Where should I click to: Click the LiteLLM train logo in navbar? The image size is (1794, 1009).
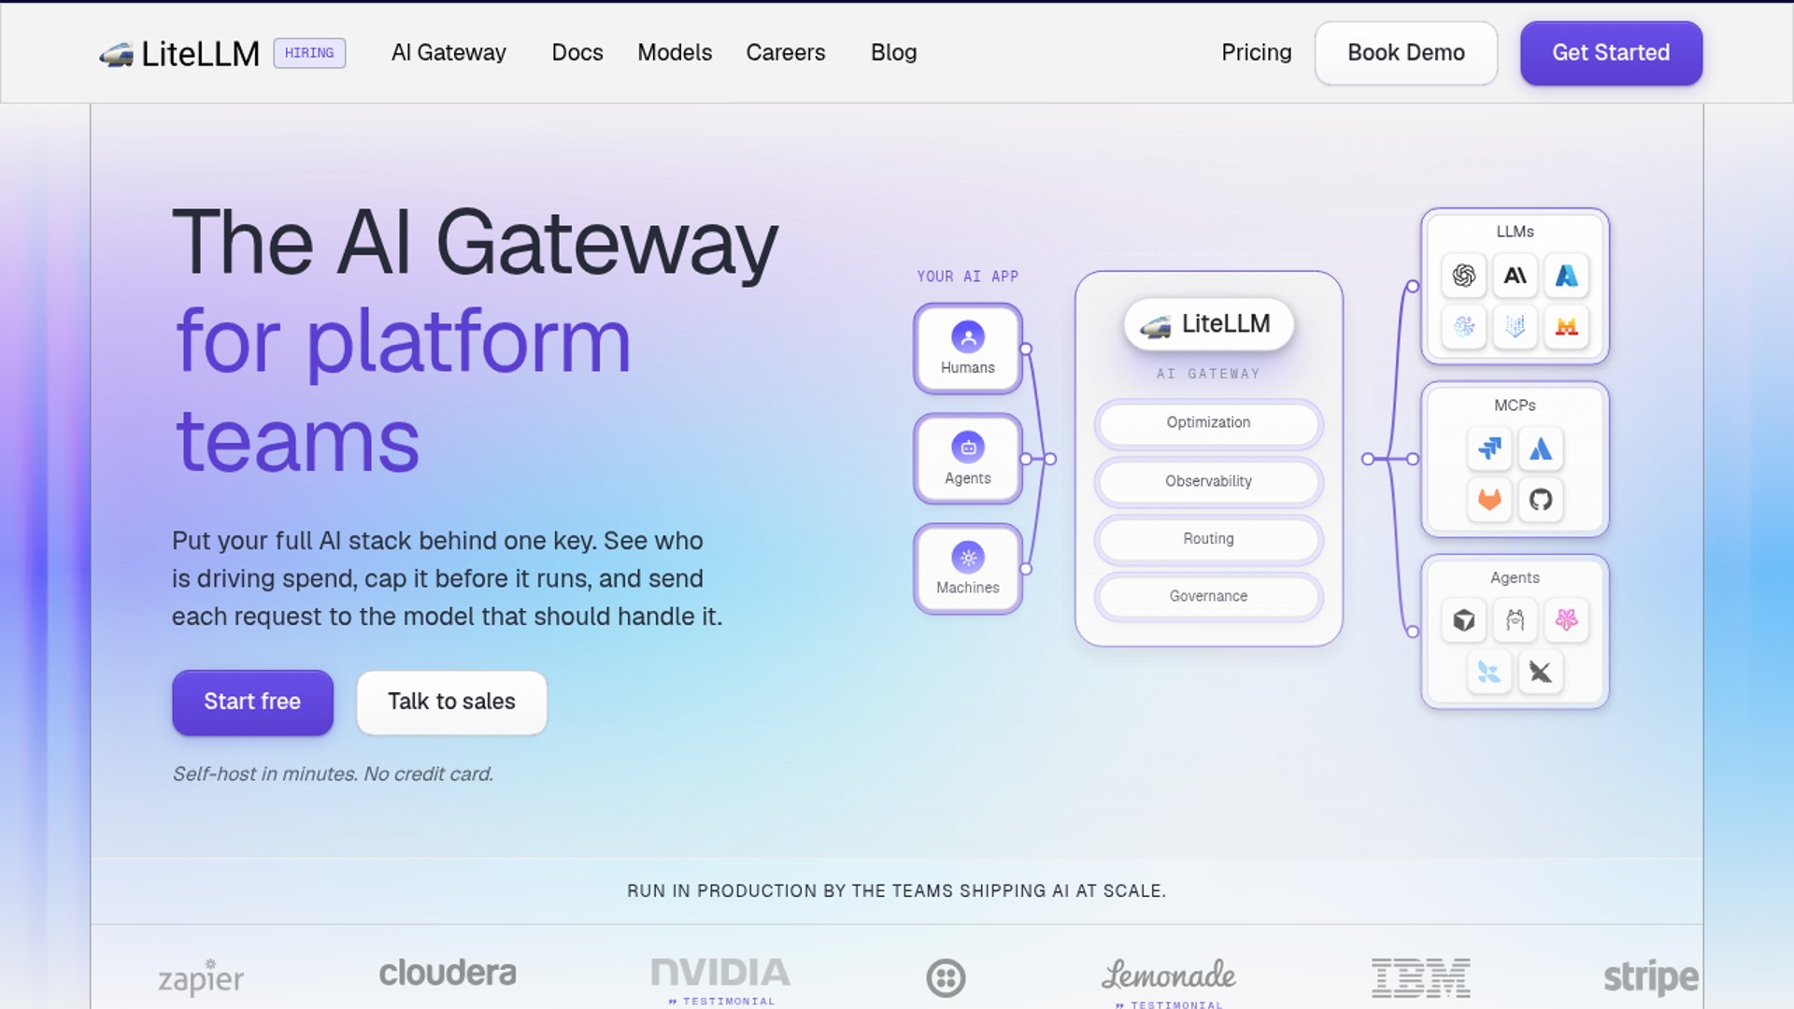click(x=116, y=54)
